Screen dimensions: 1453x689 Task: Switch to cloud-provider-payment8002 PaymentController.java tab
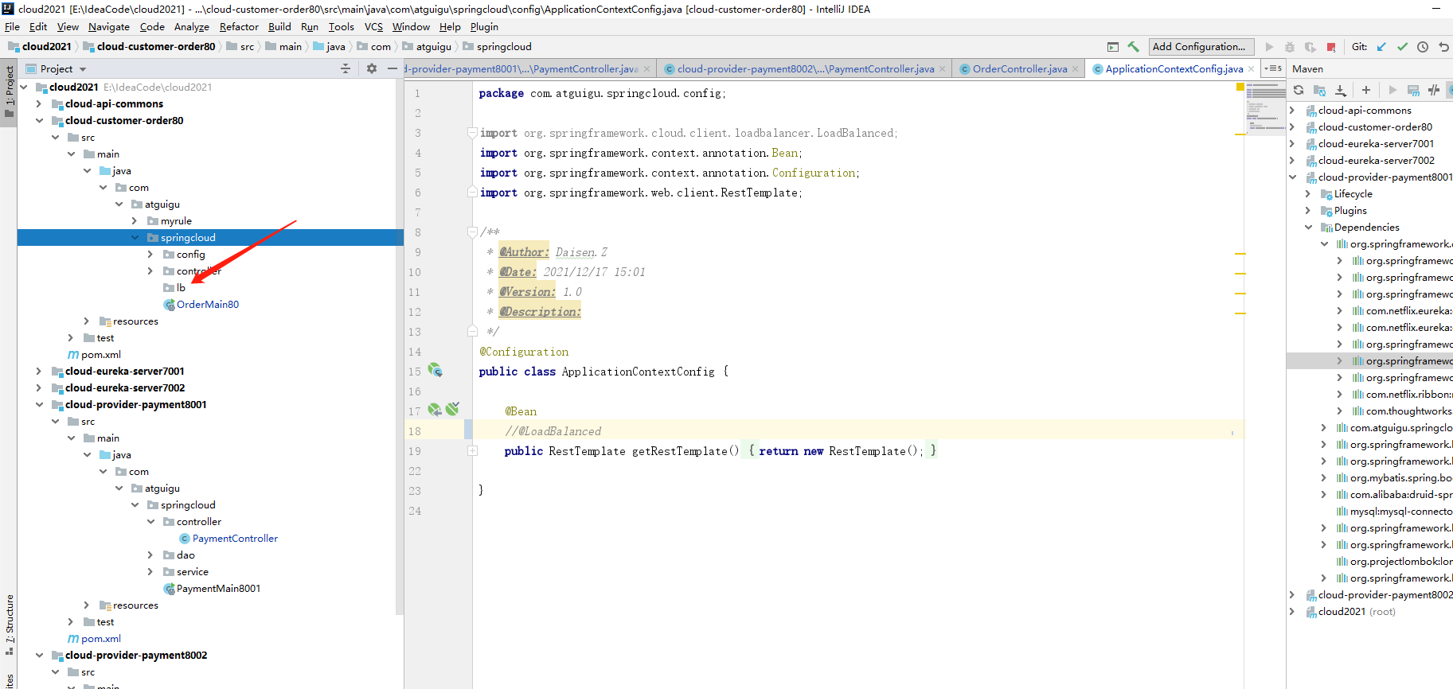(805, 69)
